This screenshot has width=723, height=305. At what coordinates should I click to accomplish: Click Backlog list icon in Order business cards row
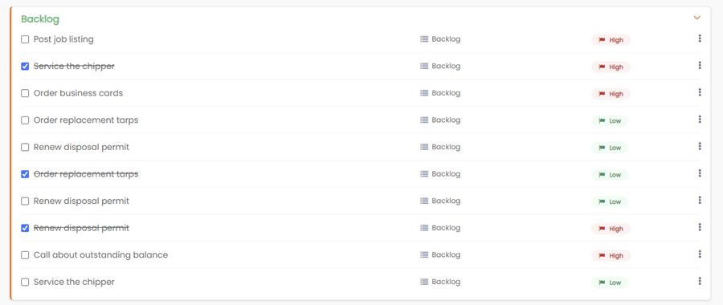424,93
